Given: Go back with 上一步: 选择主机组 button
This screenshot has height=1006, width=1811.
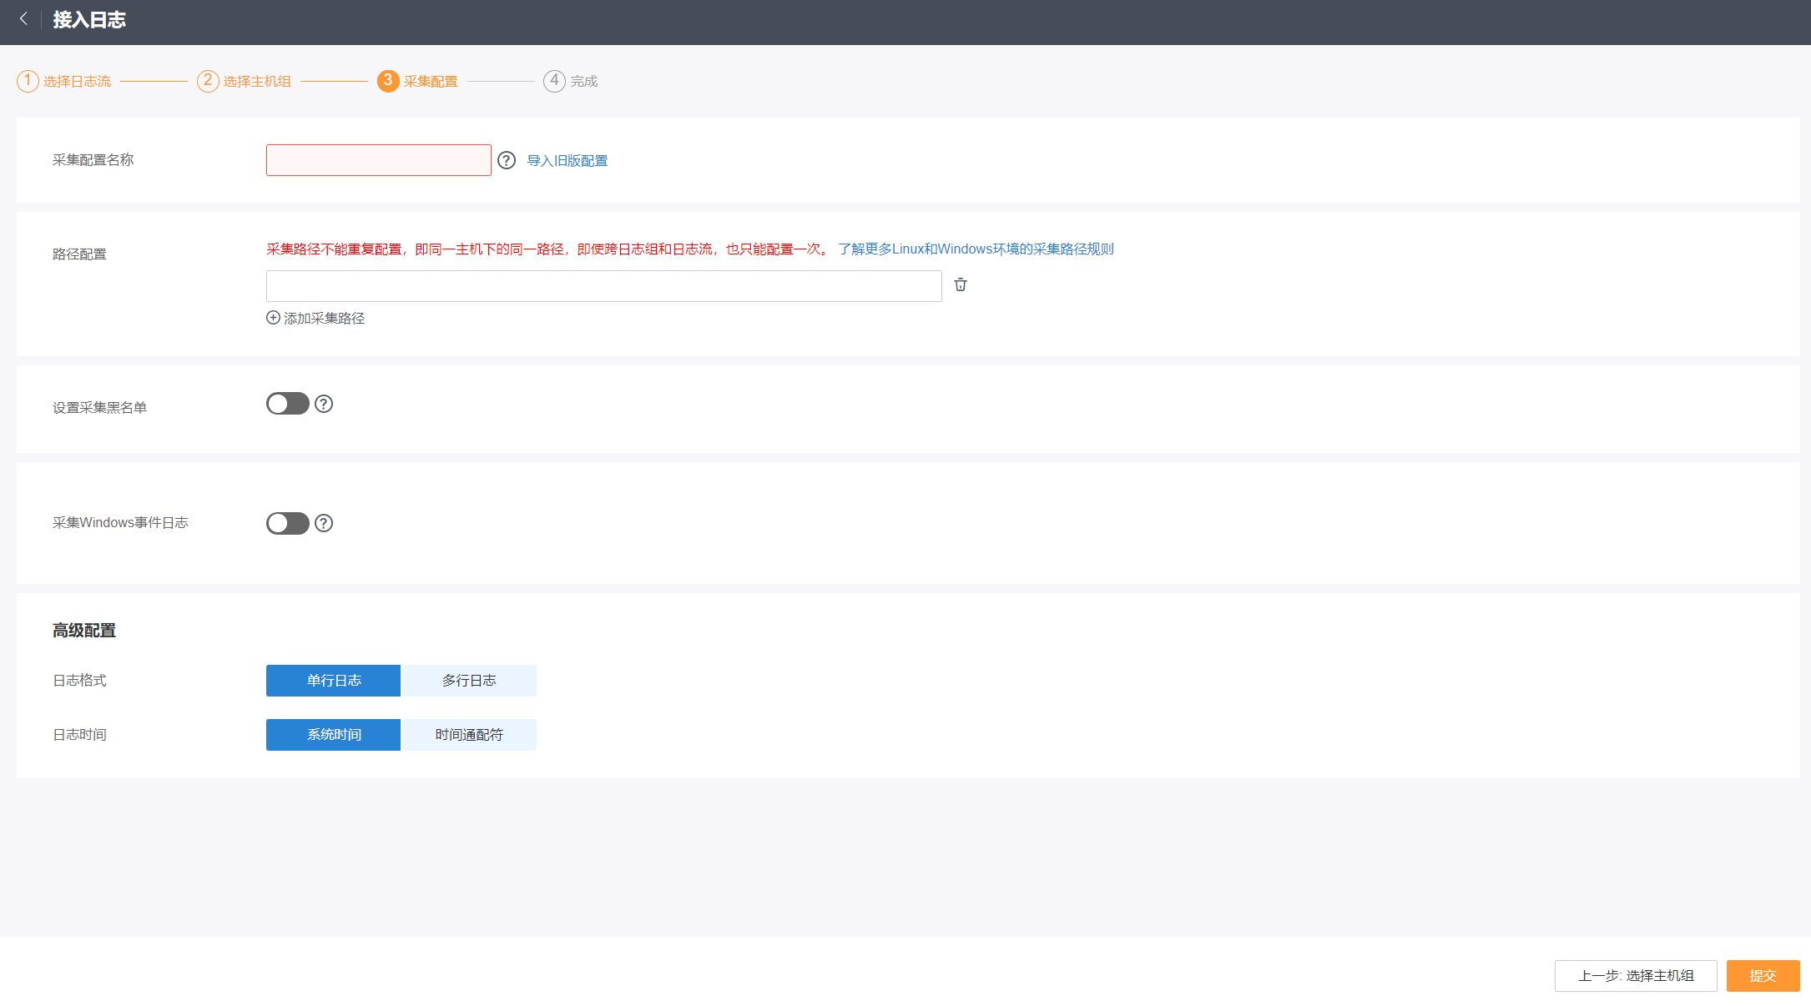Looking at the screenshot, I should pyautogui.click(x=1635, y=976).
